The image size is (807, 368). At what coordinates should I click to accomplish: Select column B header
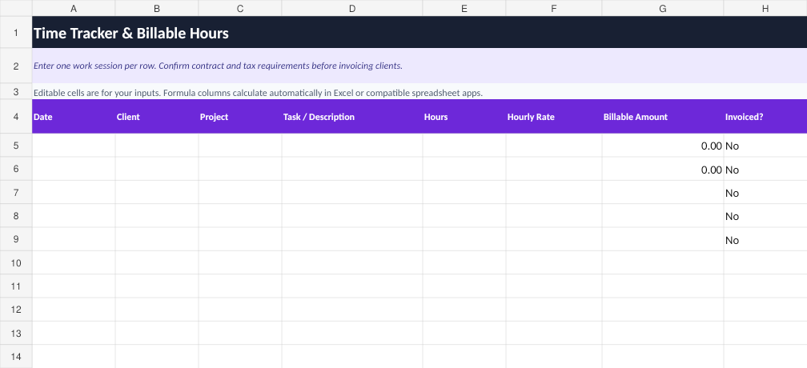click(157, 8)
